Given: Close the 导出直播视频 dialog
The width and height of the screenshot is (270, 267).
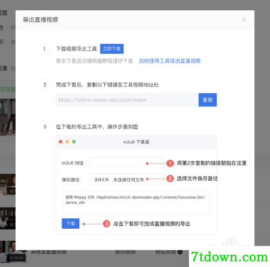Looking at the screenshot, I should [x=244, y=19].
